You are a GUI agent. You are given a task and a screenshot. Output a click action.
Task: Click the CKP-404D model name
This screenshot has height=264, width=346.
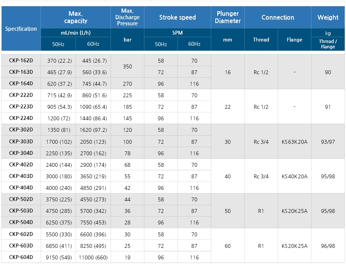[x=21, y=188]
